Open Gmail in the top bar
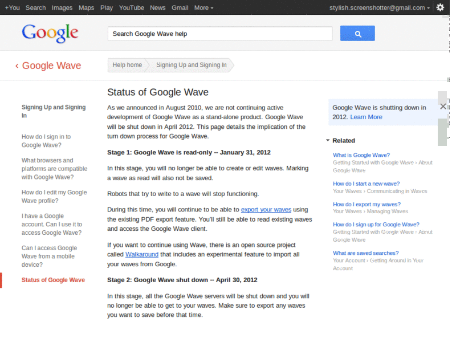This screenshot has height=342, width=456. (180, 8)
